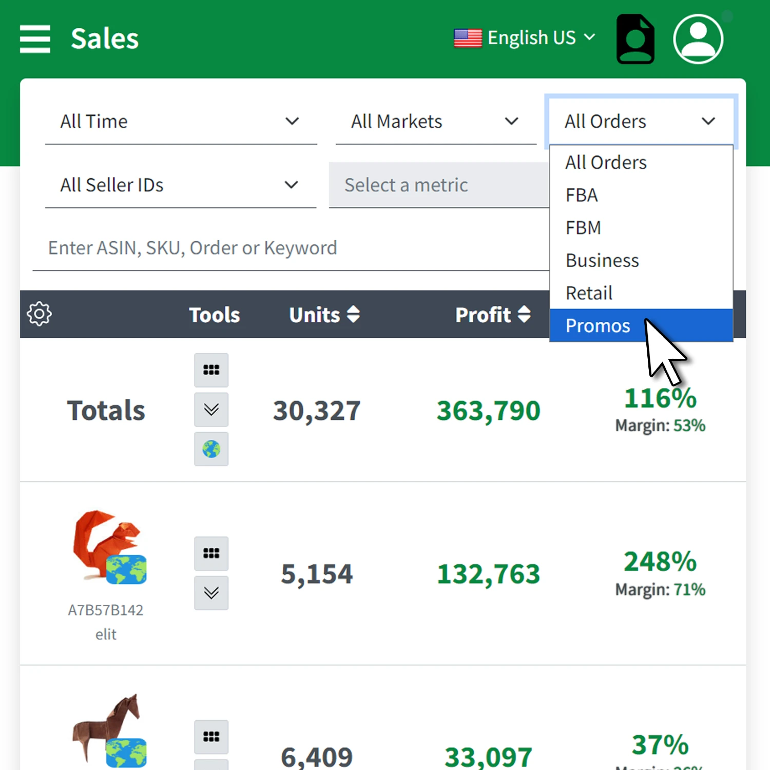Click the Sales page title
770x770 pixels.
click(105, 38)
